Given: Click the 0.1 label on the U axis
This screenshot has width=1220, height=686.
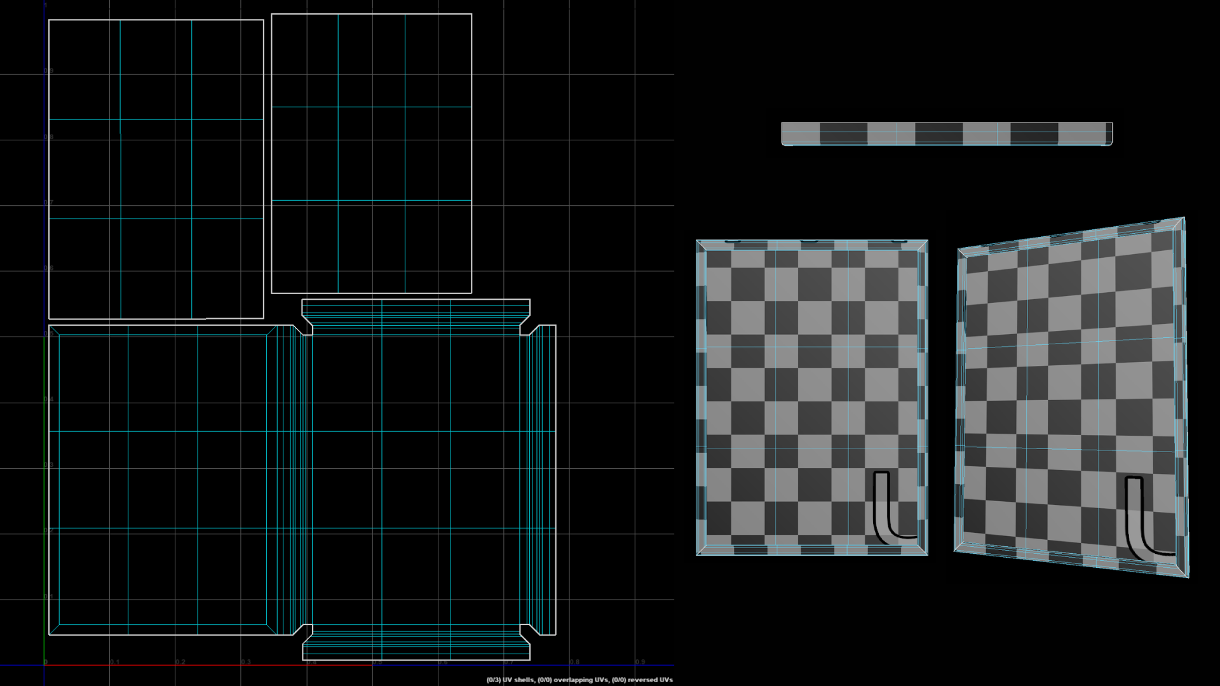Looking at the screenshot, I should (x=114, y=662).
